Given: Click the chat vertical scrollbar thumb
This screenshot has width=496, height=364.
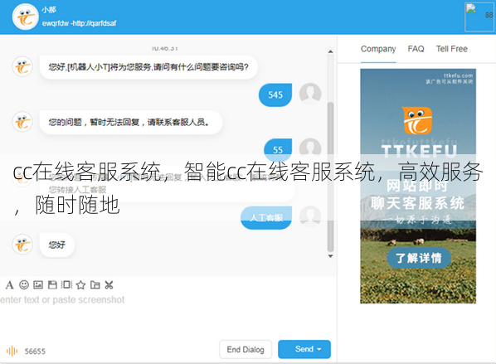Looking at the screenshot, I should point(331,177).
